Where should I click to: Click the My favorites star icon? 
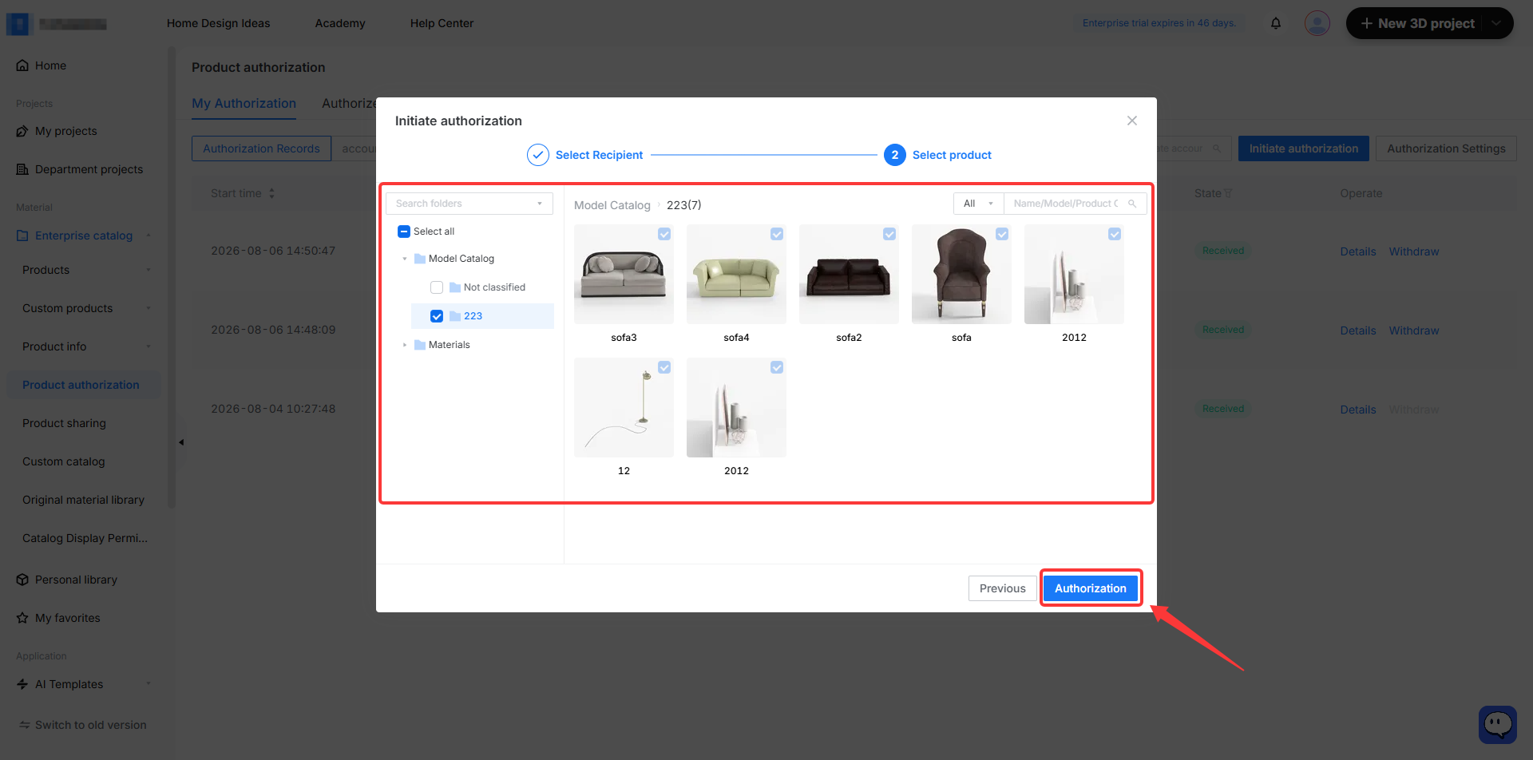click(22, 618)
